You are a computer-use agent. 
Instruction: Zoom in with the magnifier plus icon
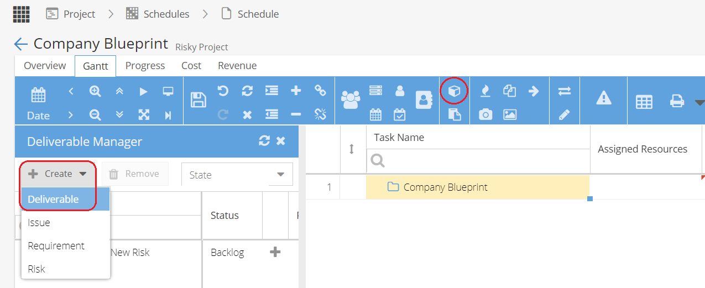pyautogui.click(x=95, y=91)
